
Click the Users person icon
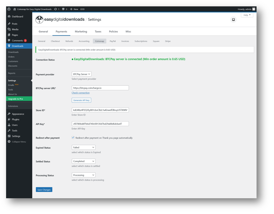9,125
